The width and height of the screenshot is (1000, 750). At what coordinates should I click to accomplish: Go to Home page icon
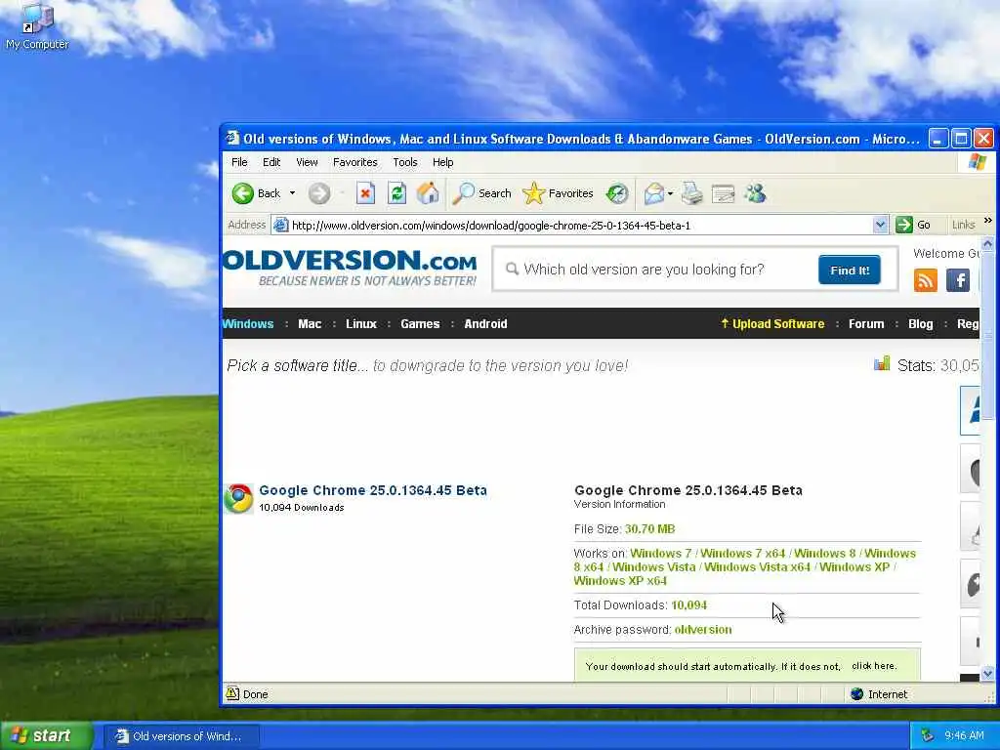(x=428, y=193)
